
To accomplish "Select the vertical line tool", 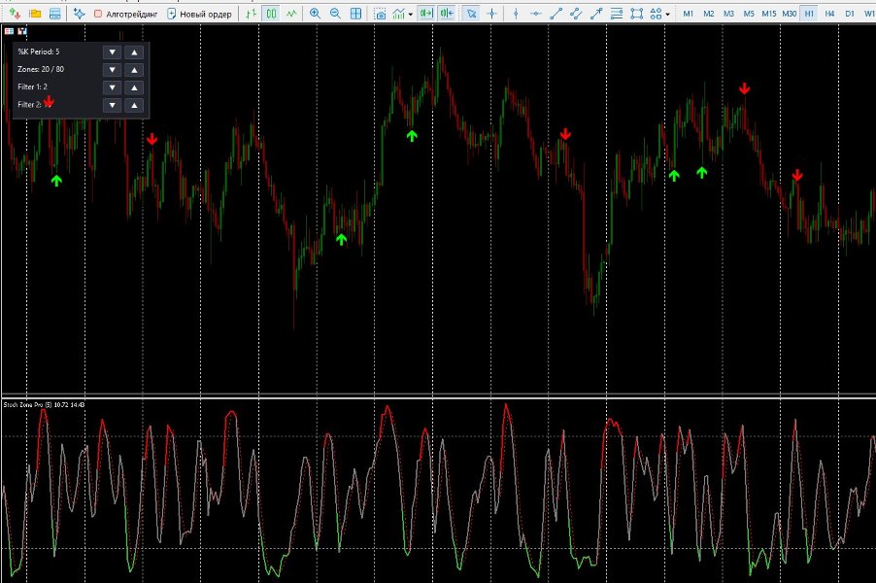I will pos(516,14).
